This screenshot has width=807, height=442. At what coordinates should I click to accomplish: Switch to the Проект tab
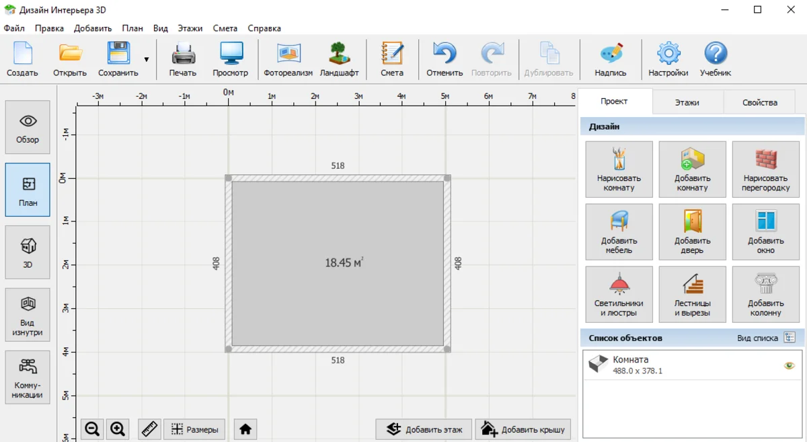pyautogui.click(x=615, y=102)
